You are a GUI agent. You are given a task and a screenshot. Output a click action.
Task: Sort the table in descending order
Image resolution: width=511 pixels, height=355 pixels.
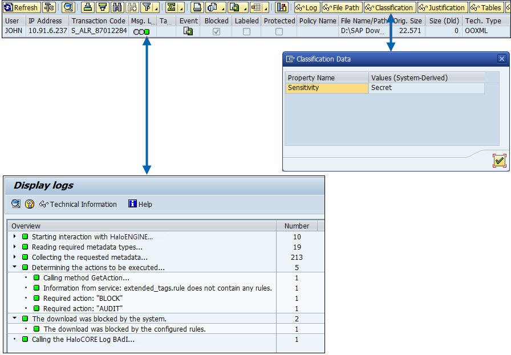[103, 7]
